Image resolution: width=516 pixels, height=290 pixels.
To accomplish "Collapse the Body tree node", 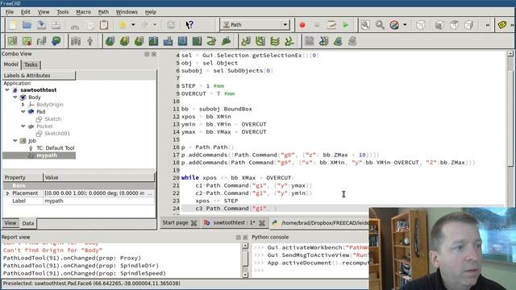I will [15, 97].
